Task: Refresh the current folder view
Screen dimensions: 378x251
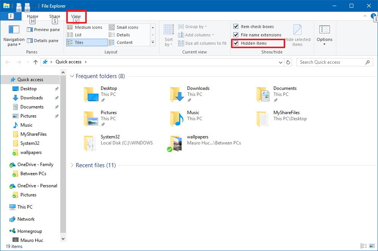Action: [x=288, y=62]
